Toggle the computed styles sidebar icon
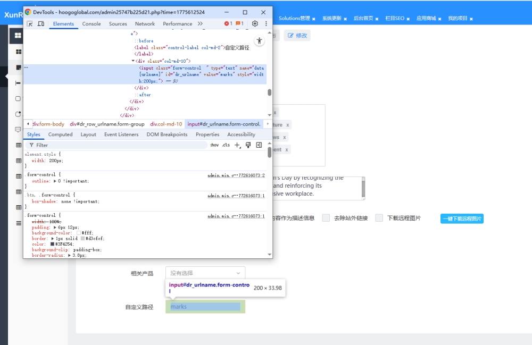The image size is (532, 345). coord(259,145)
